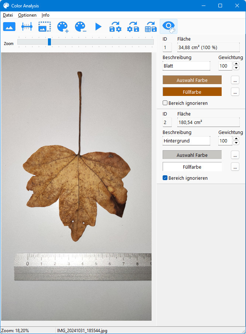Open the Datei menu

pyautogui.click(x=8, y=15)
